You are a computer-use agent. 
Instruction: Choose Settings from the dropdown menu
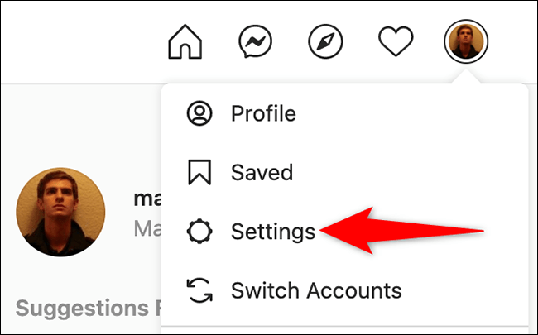pyautogui.click(x=344, y=232)
